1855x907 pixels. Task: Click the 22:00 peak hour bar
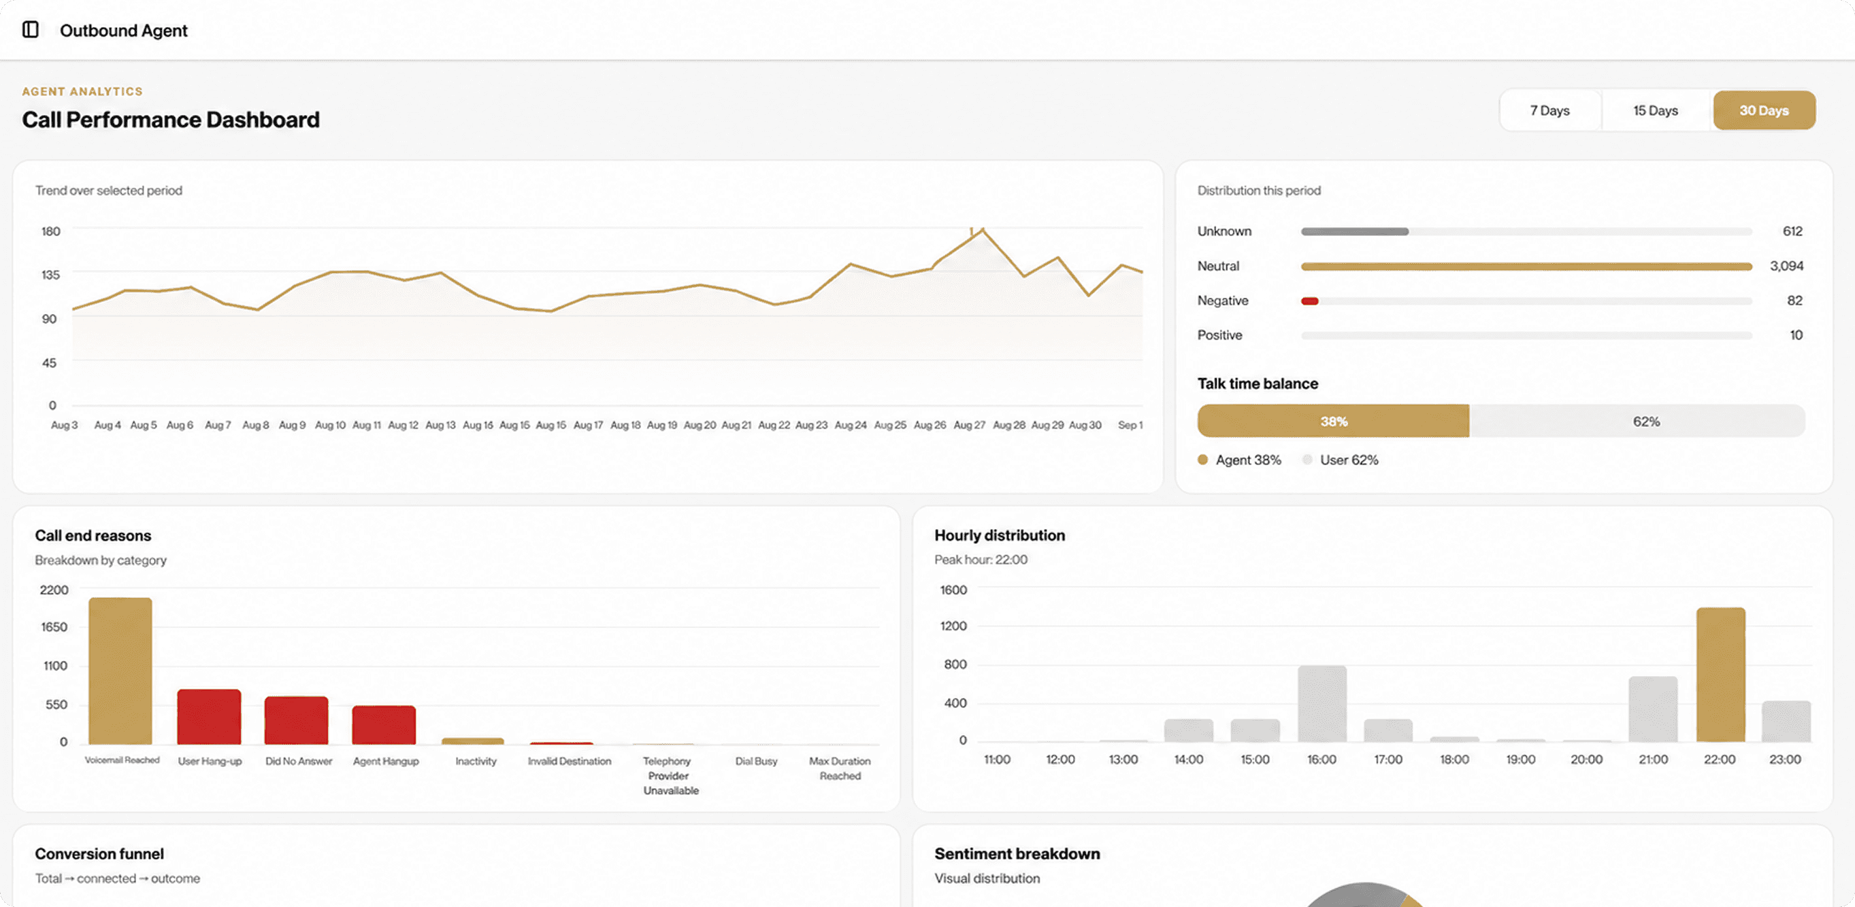[x=1720, y=674]
